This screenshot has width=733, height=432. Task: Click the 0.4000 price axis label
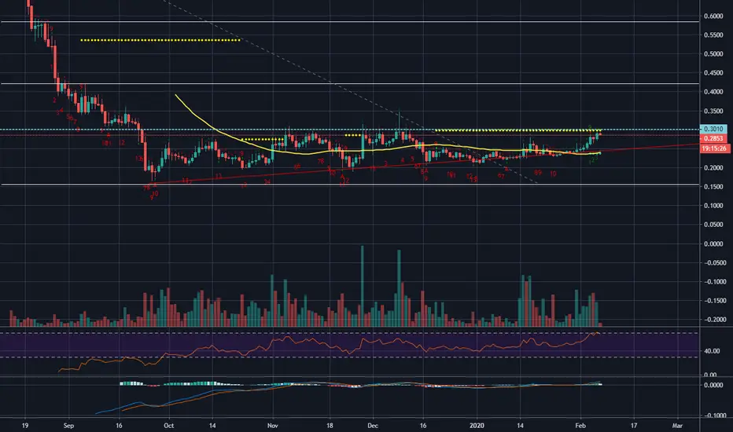point(713,92)
